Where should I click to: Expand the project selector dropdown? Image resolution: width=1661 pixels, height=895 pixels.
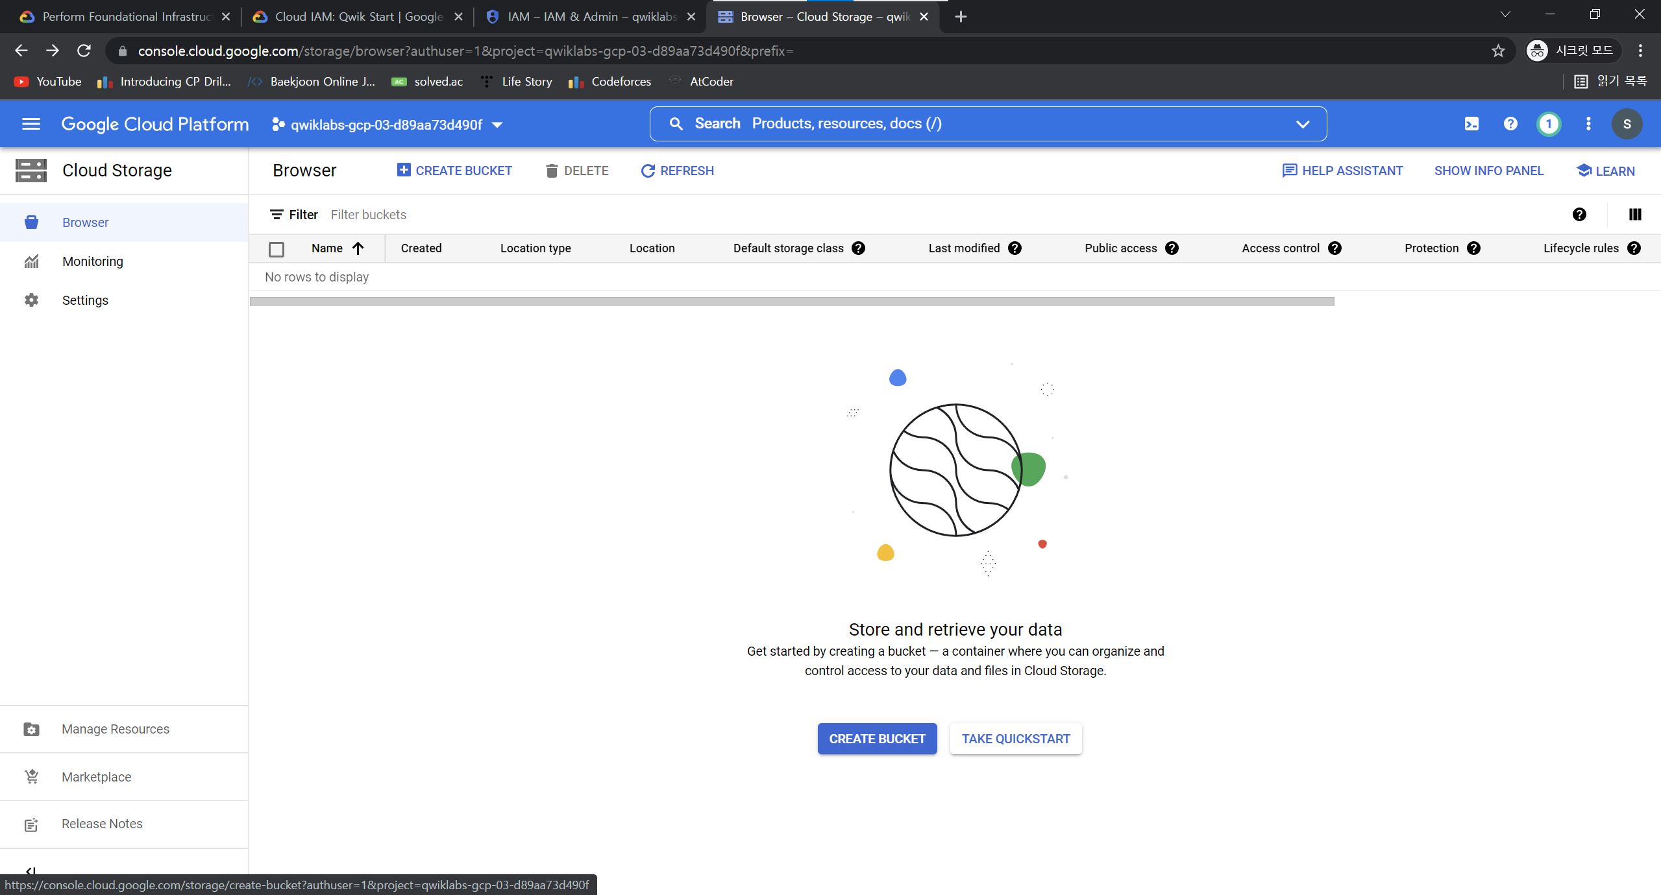click(497, 125)
